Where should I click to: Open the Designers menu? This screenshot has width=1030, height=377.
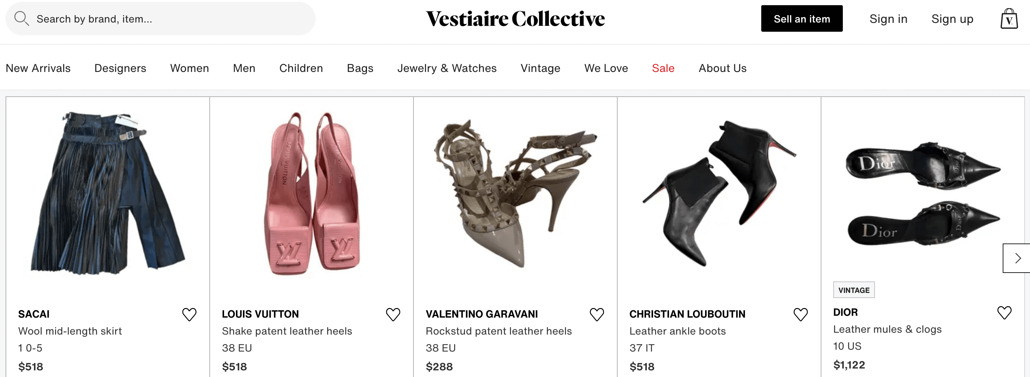click(120, 68)
